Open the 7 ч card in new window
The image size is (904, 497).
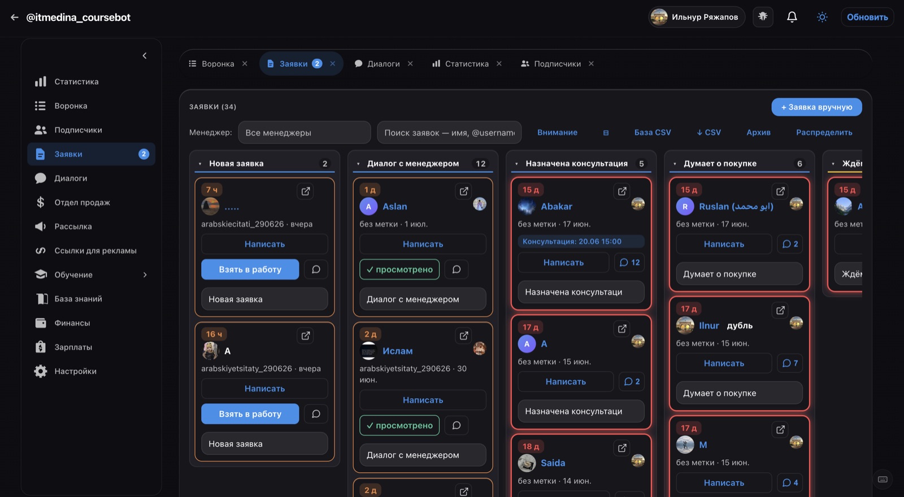click(306, 191)
